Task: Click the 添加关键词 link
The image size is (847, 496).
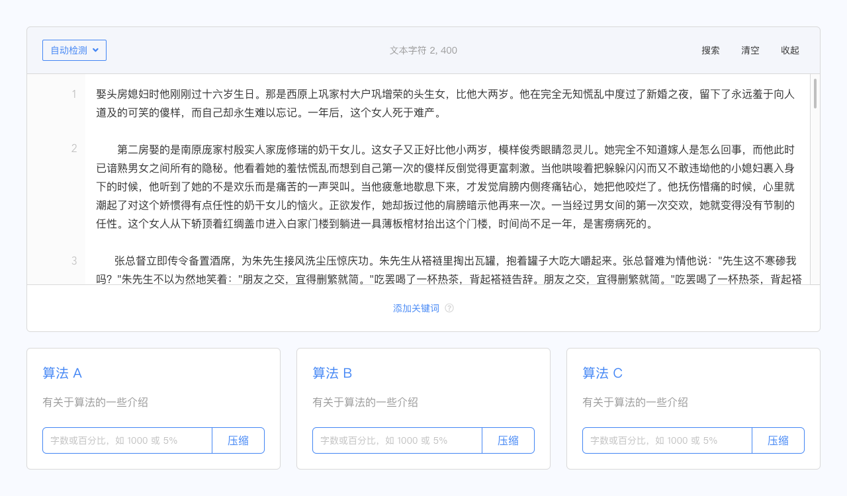Action: pos(416,308)
